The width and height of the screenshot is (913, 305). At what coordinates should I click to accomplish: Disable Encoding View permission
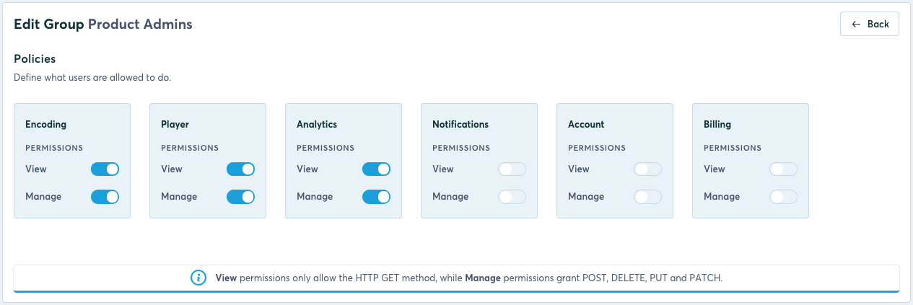(105, 169)
